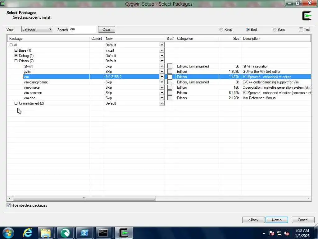
Task: Check source box for vim-cmake
Action: pyautogui.click(x=170, y=87)
